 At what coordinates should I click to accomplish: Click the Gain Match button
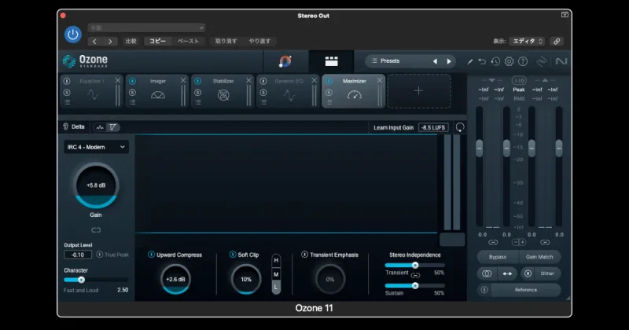pyautogui.click(x=539, y=257)
